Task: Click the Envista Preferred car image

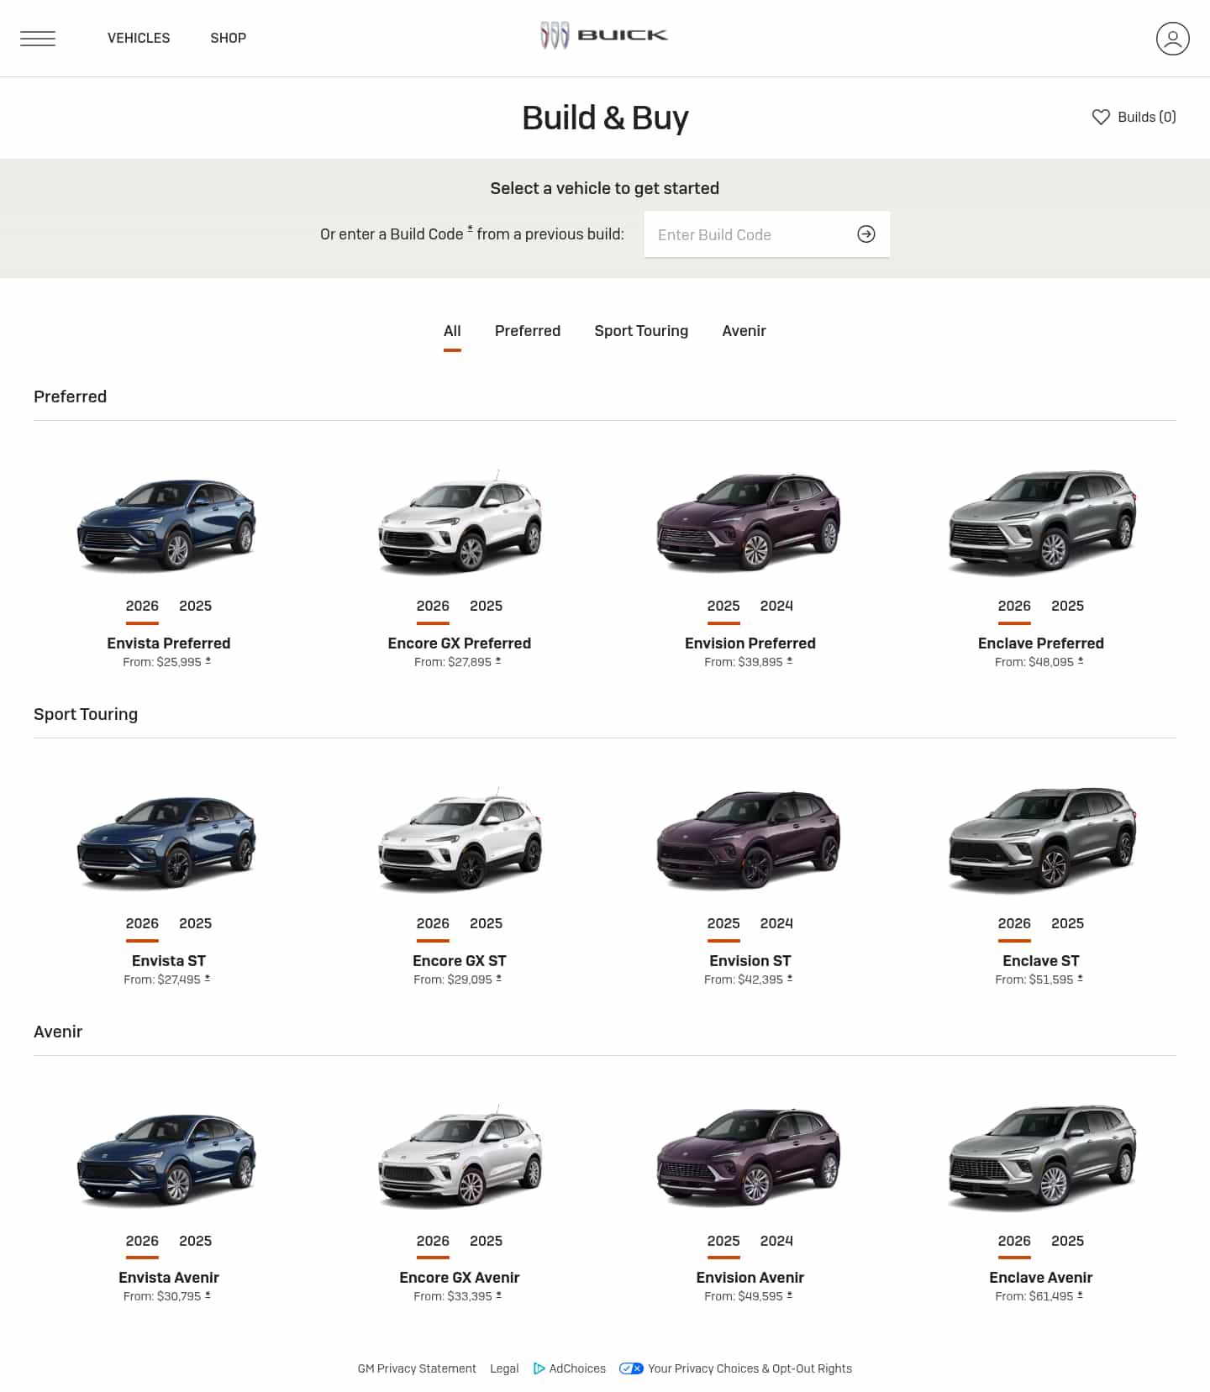Action: pos(167,524)
